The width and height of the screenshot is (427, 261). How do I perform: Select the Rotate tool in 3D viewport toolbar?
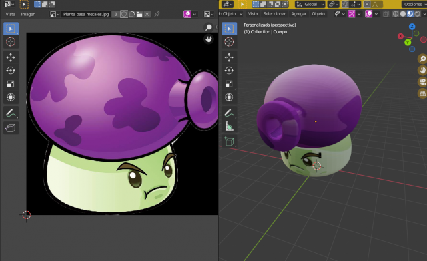tap(229, 71)
